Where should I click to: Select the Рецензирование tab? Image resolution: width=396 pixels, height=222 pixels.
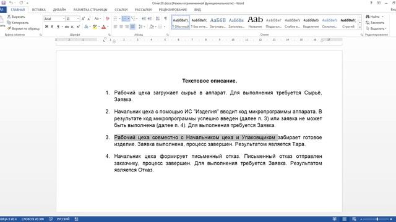click(173, 10)
